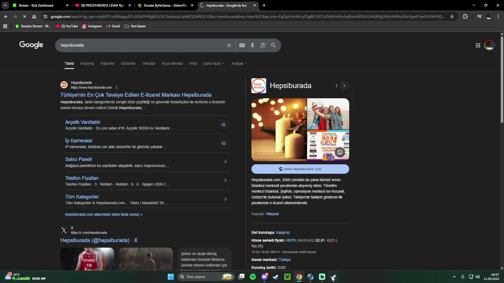
Task: Open the Google apps grid
Action: pos(478,45)
